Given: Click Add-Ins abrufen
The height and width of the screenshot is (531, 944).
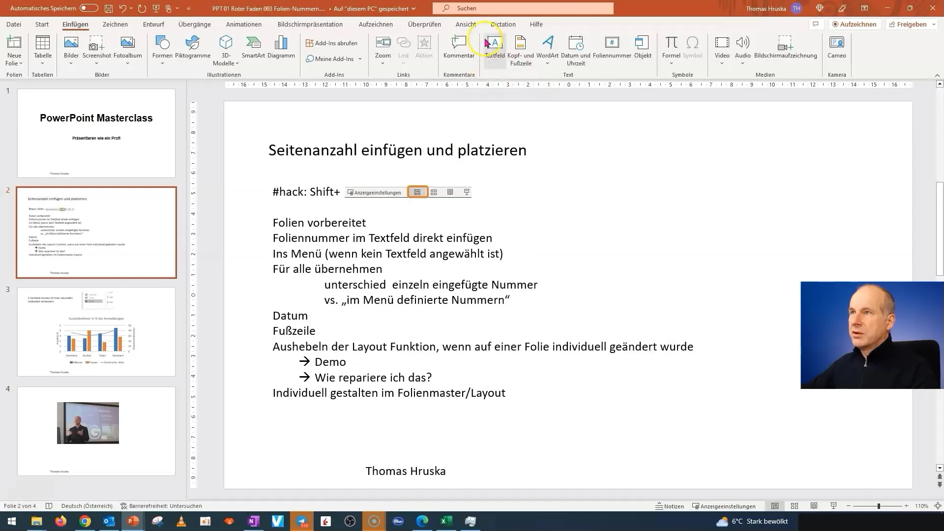Looking at the screenshot, I should 331,43.
